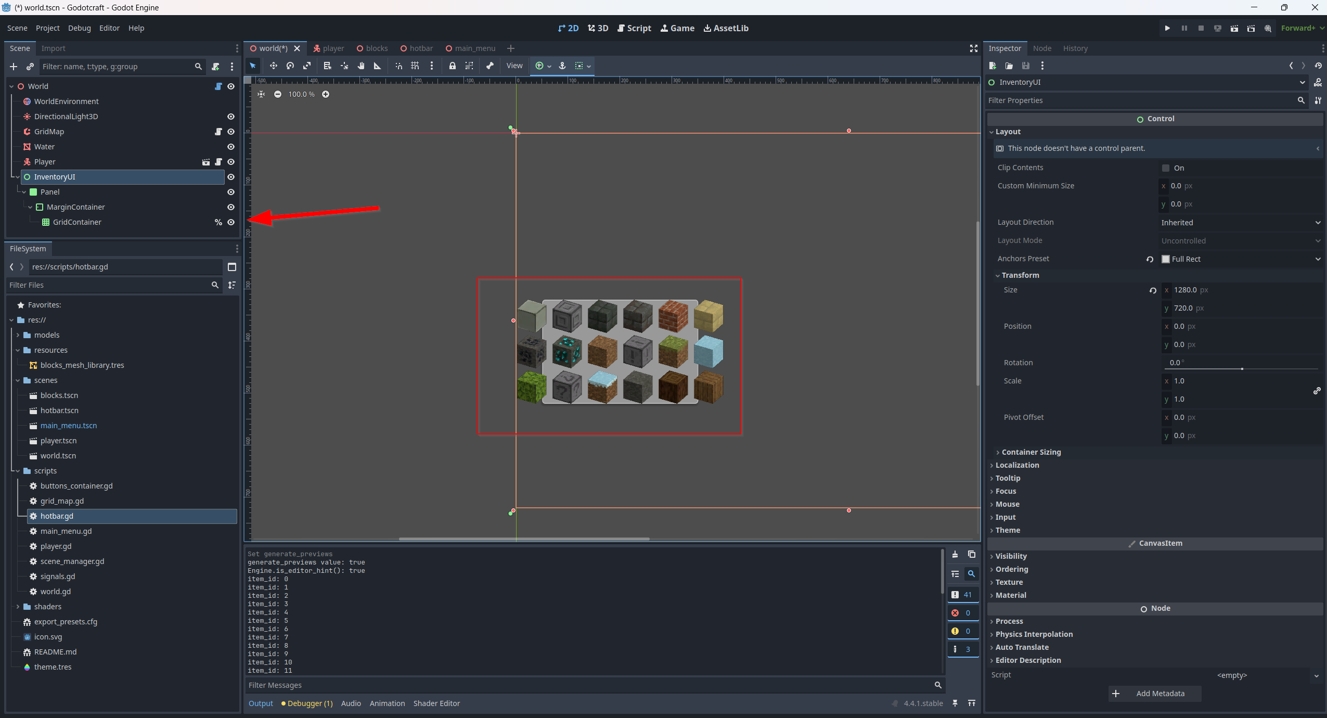Enable Clip Contents checkbox
The image size is (1327, 718).
point(1166,168)
